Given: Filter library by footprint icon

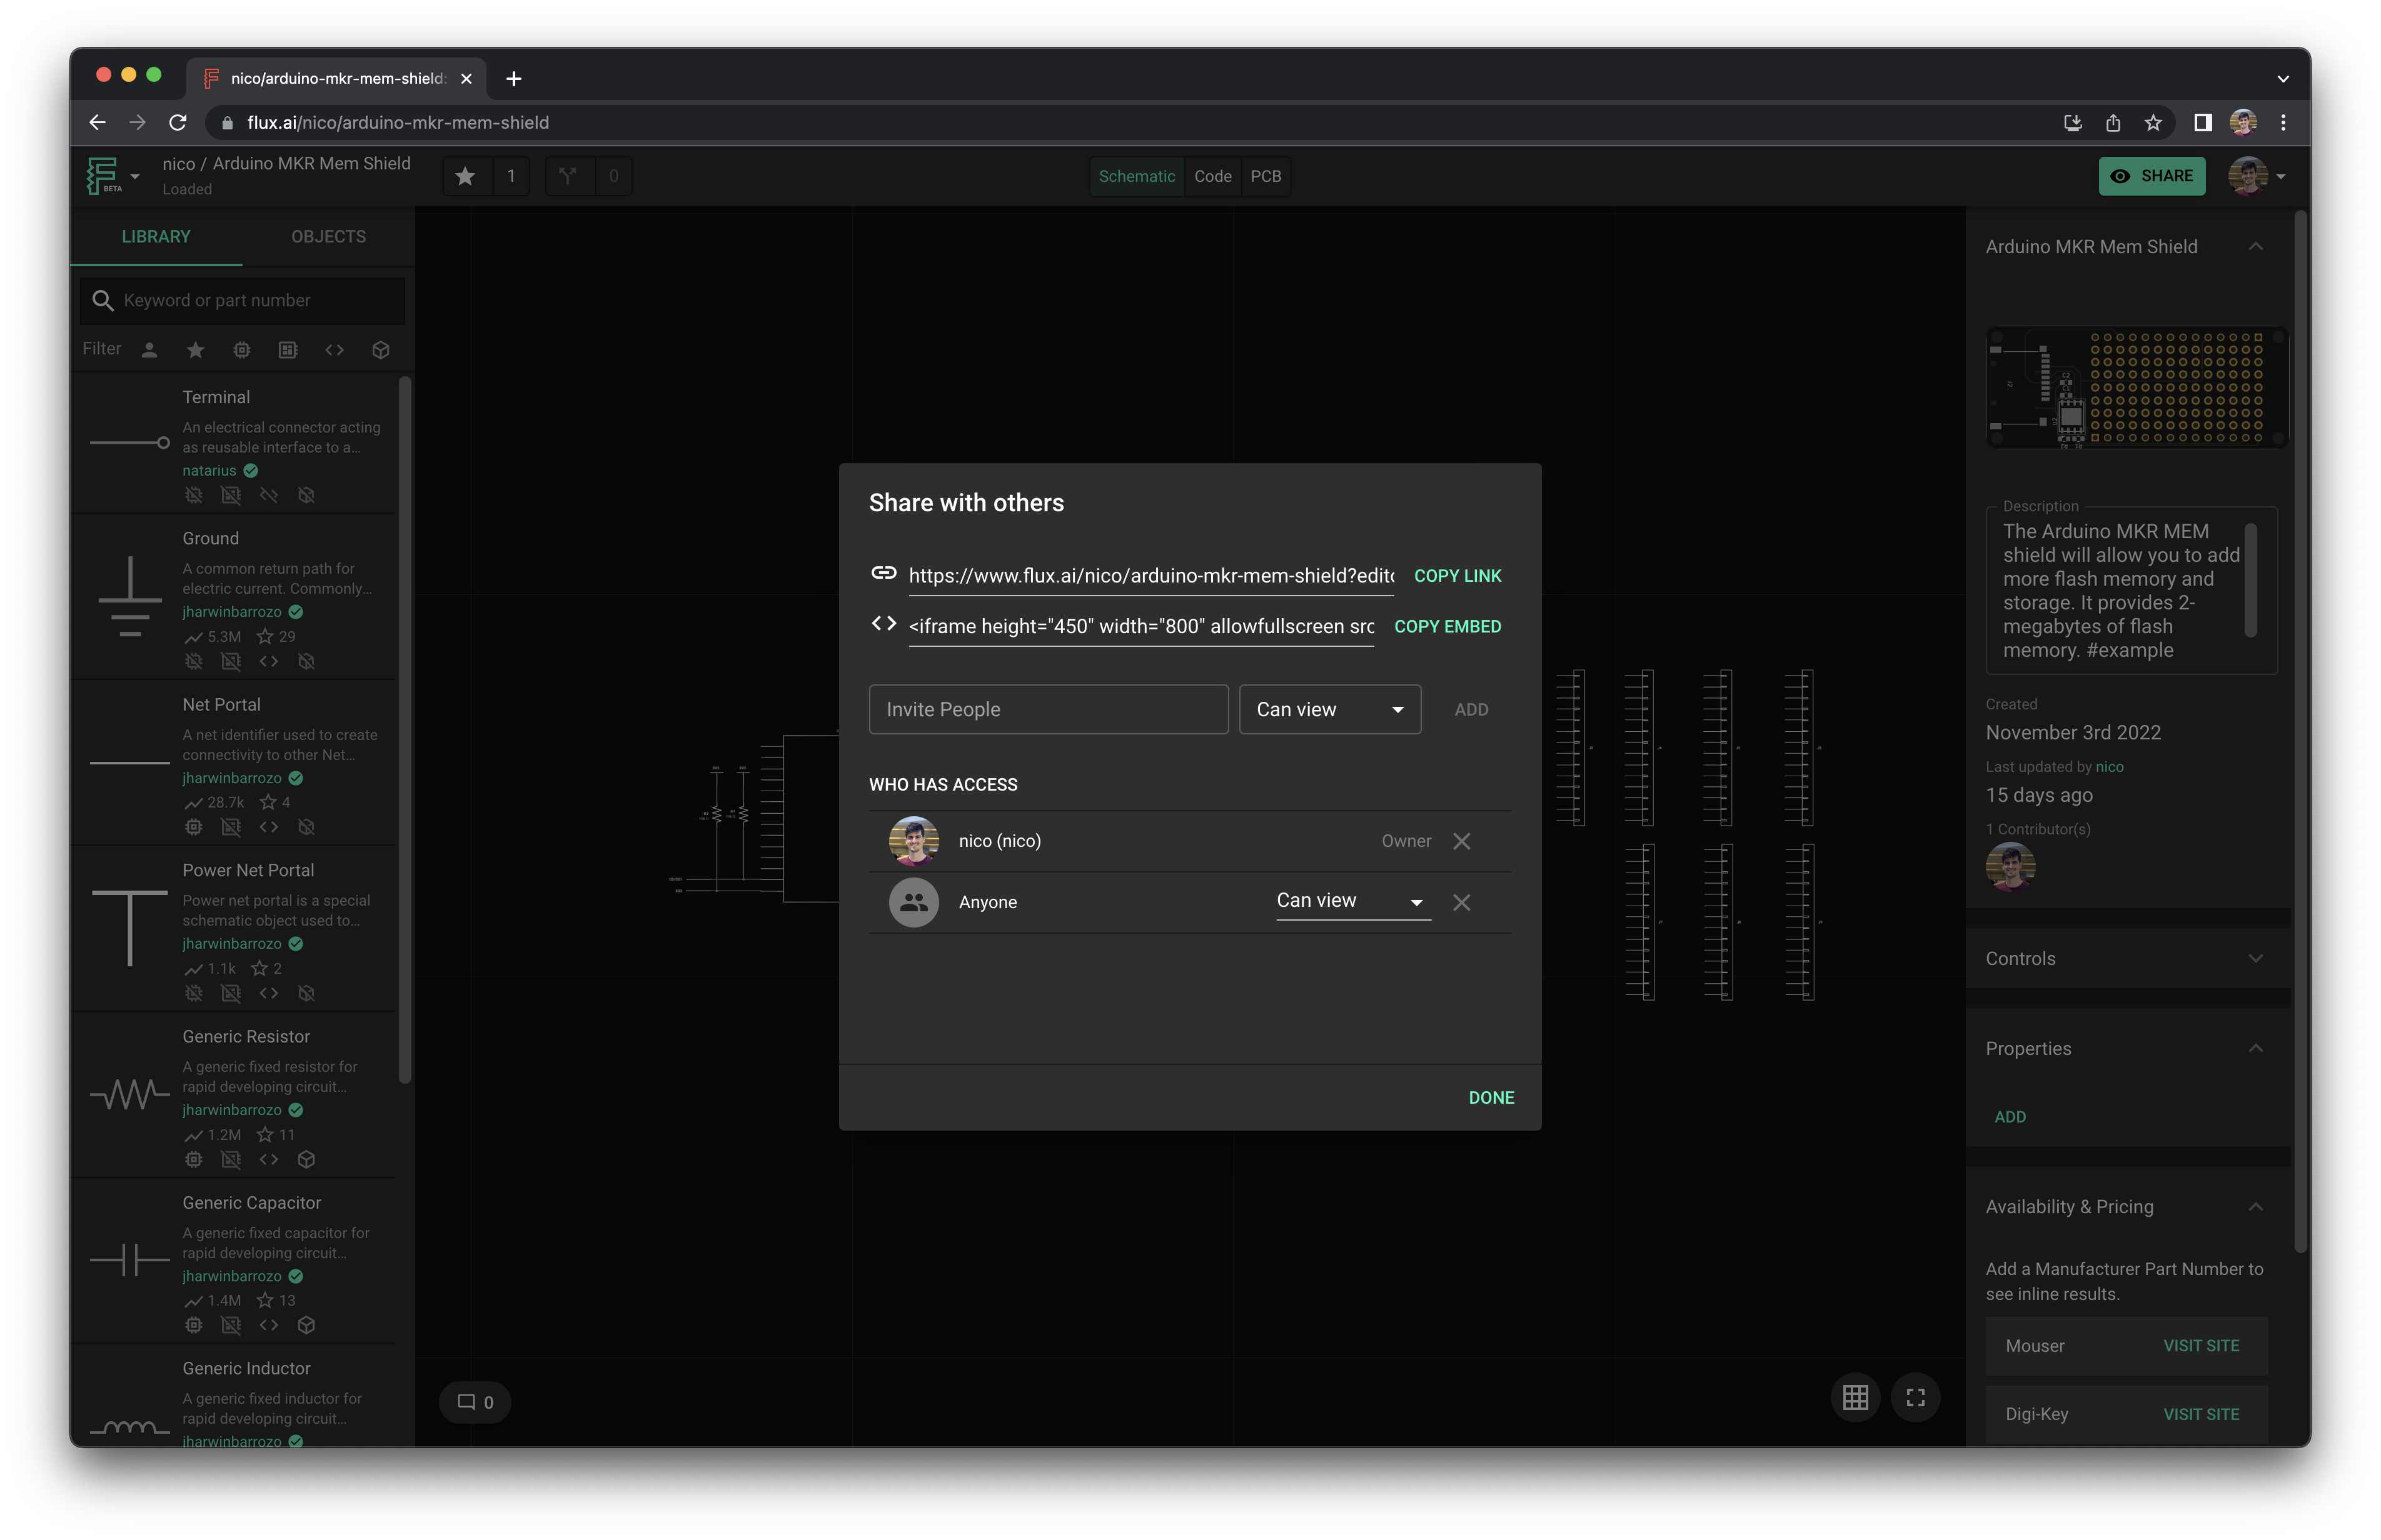Looking at the screenshot, I should [288, 350].
